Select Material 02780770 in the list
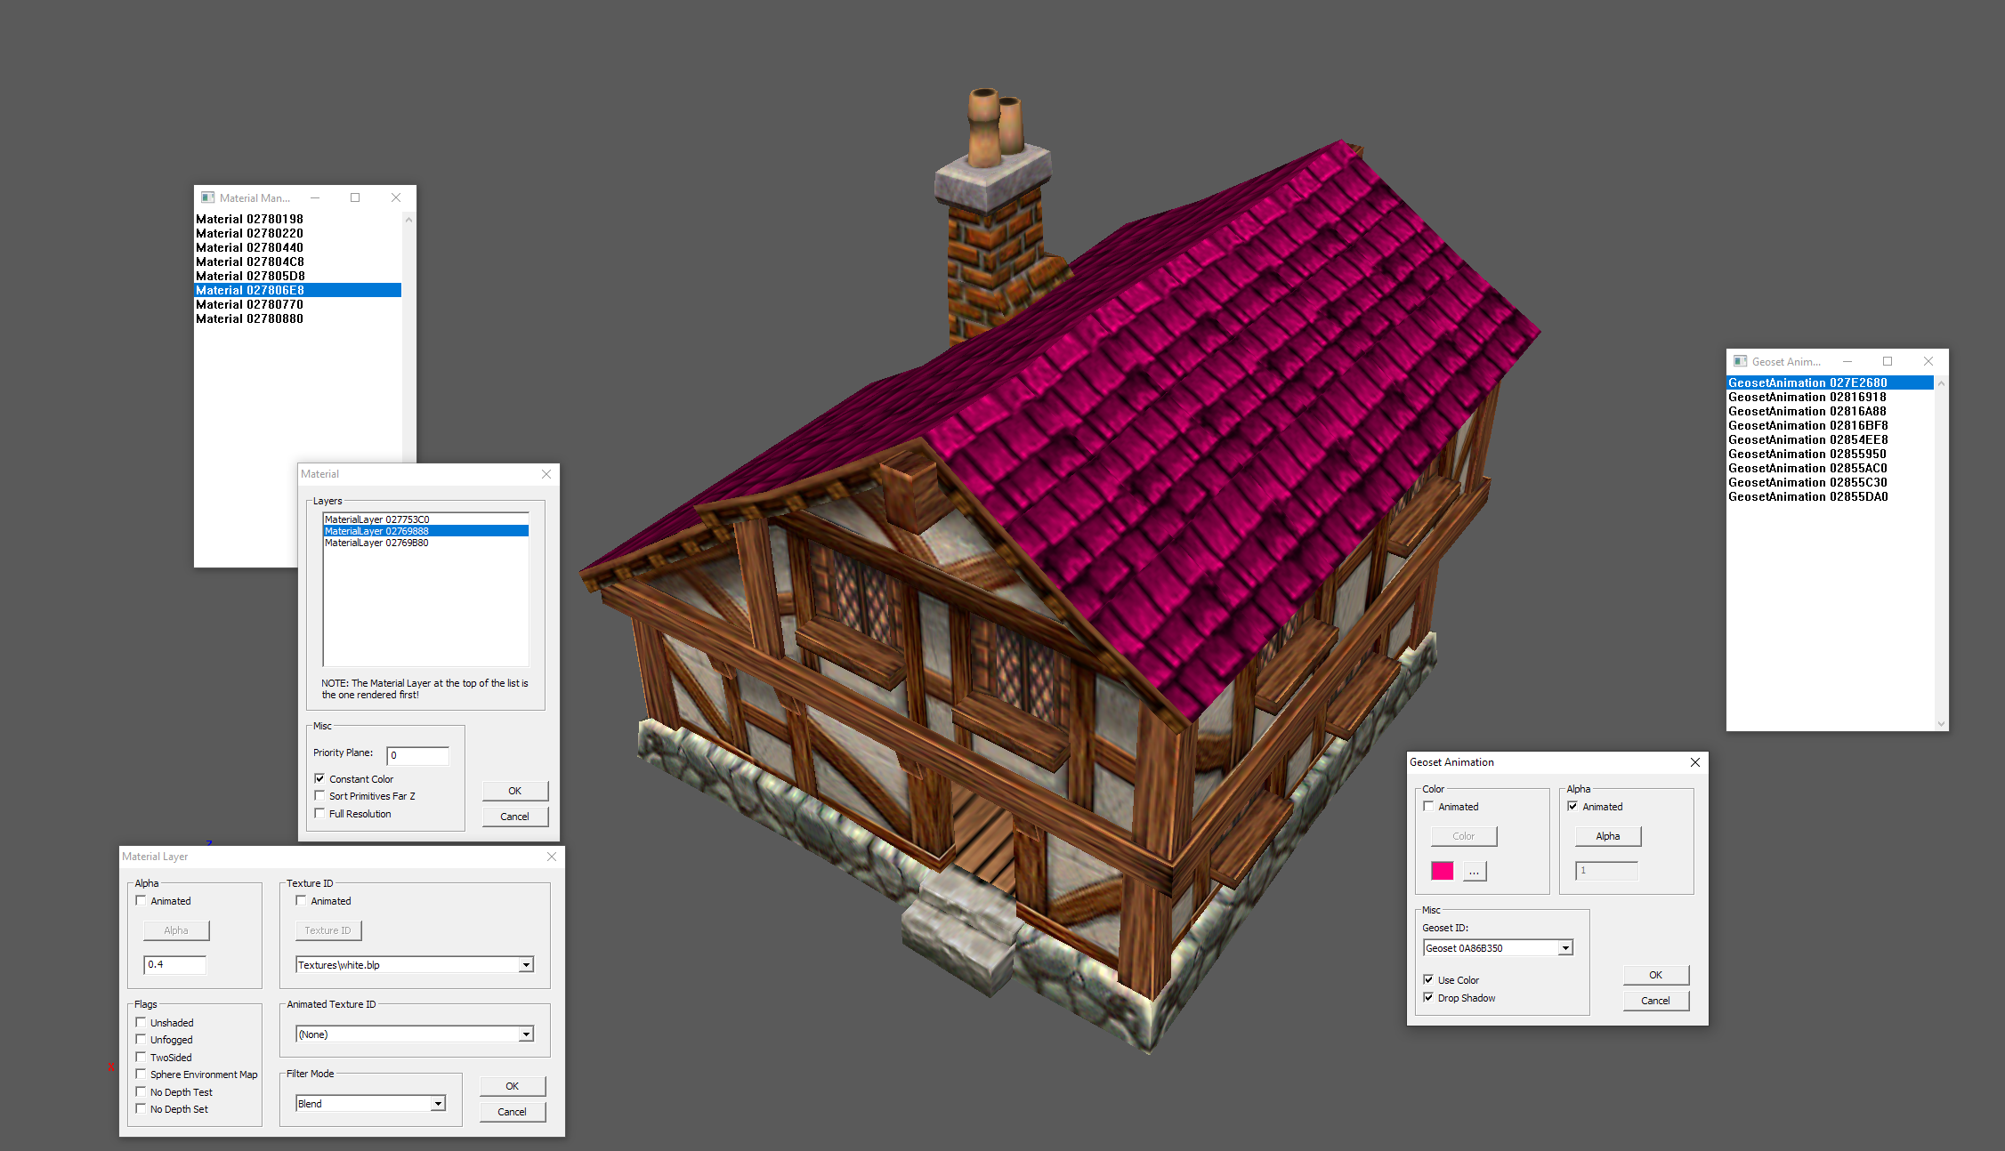The image size is (2005, 1151). coord(249,304)
